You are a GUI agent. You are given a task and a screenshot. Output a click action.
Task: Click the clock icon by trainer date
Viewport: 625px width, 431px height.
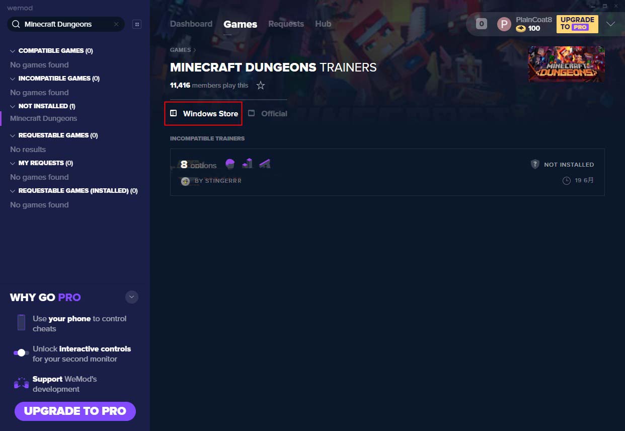[566, 180]
